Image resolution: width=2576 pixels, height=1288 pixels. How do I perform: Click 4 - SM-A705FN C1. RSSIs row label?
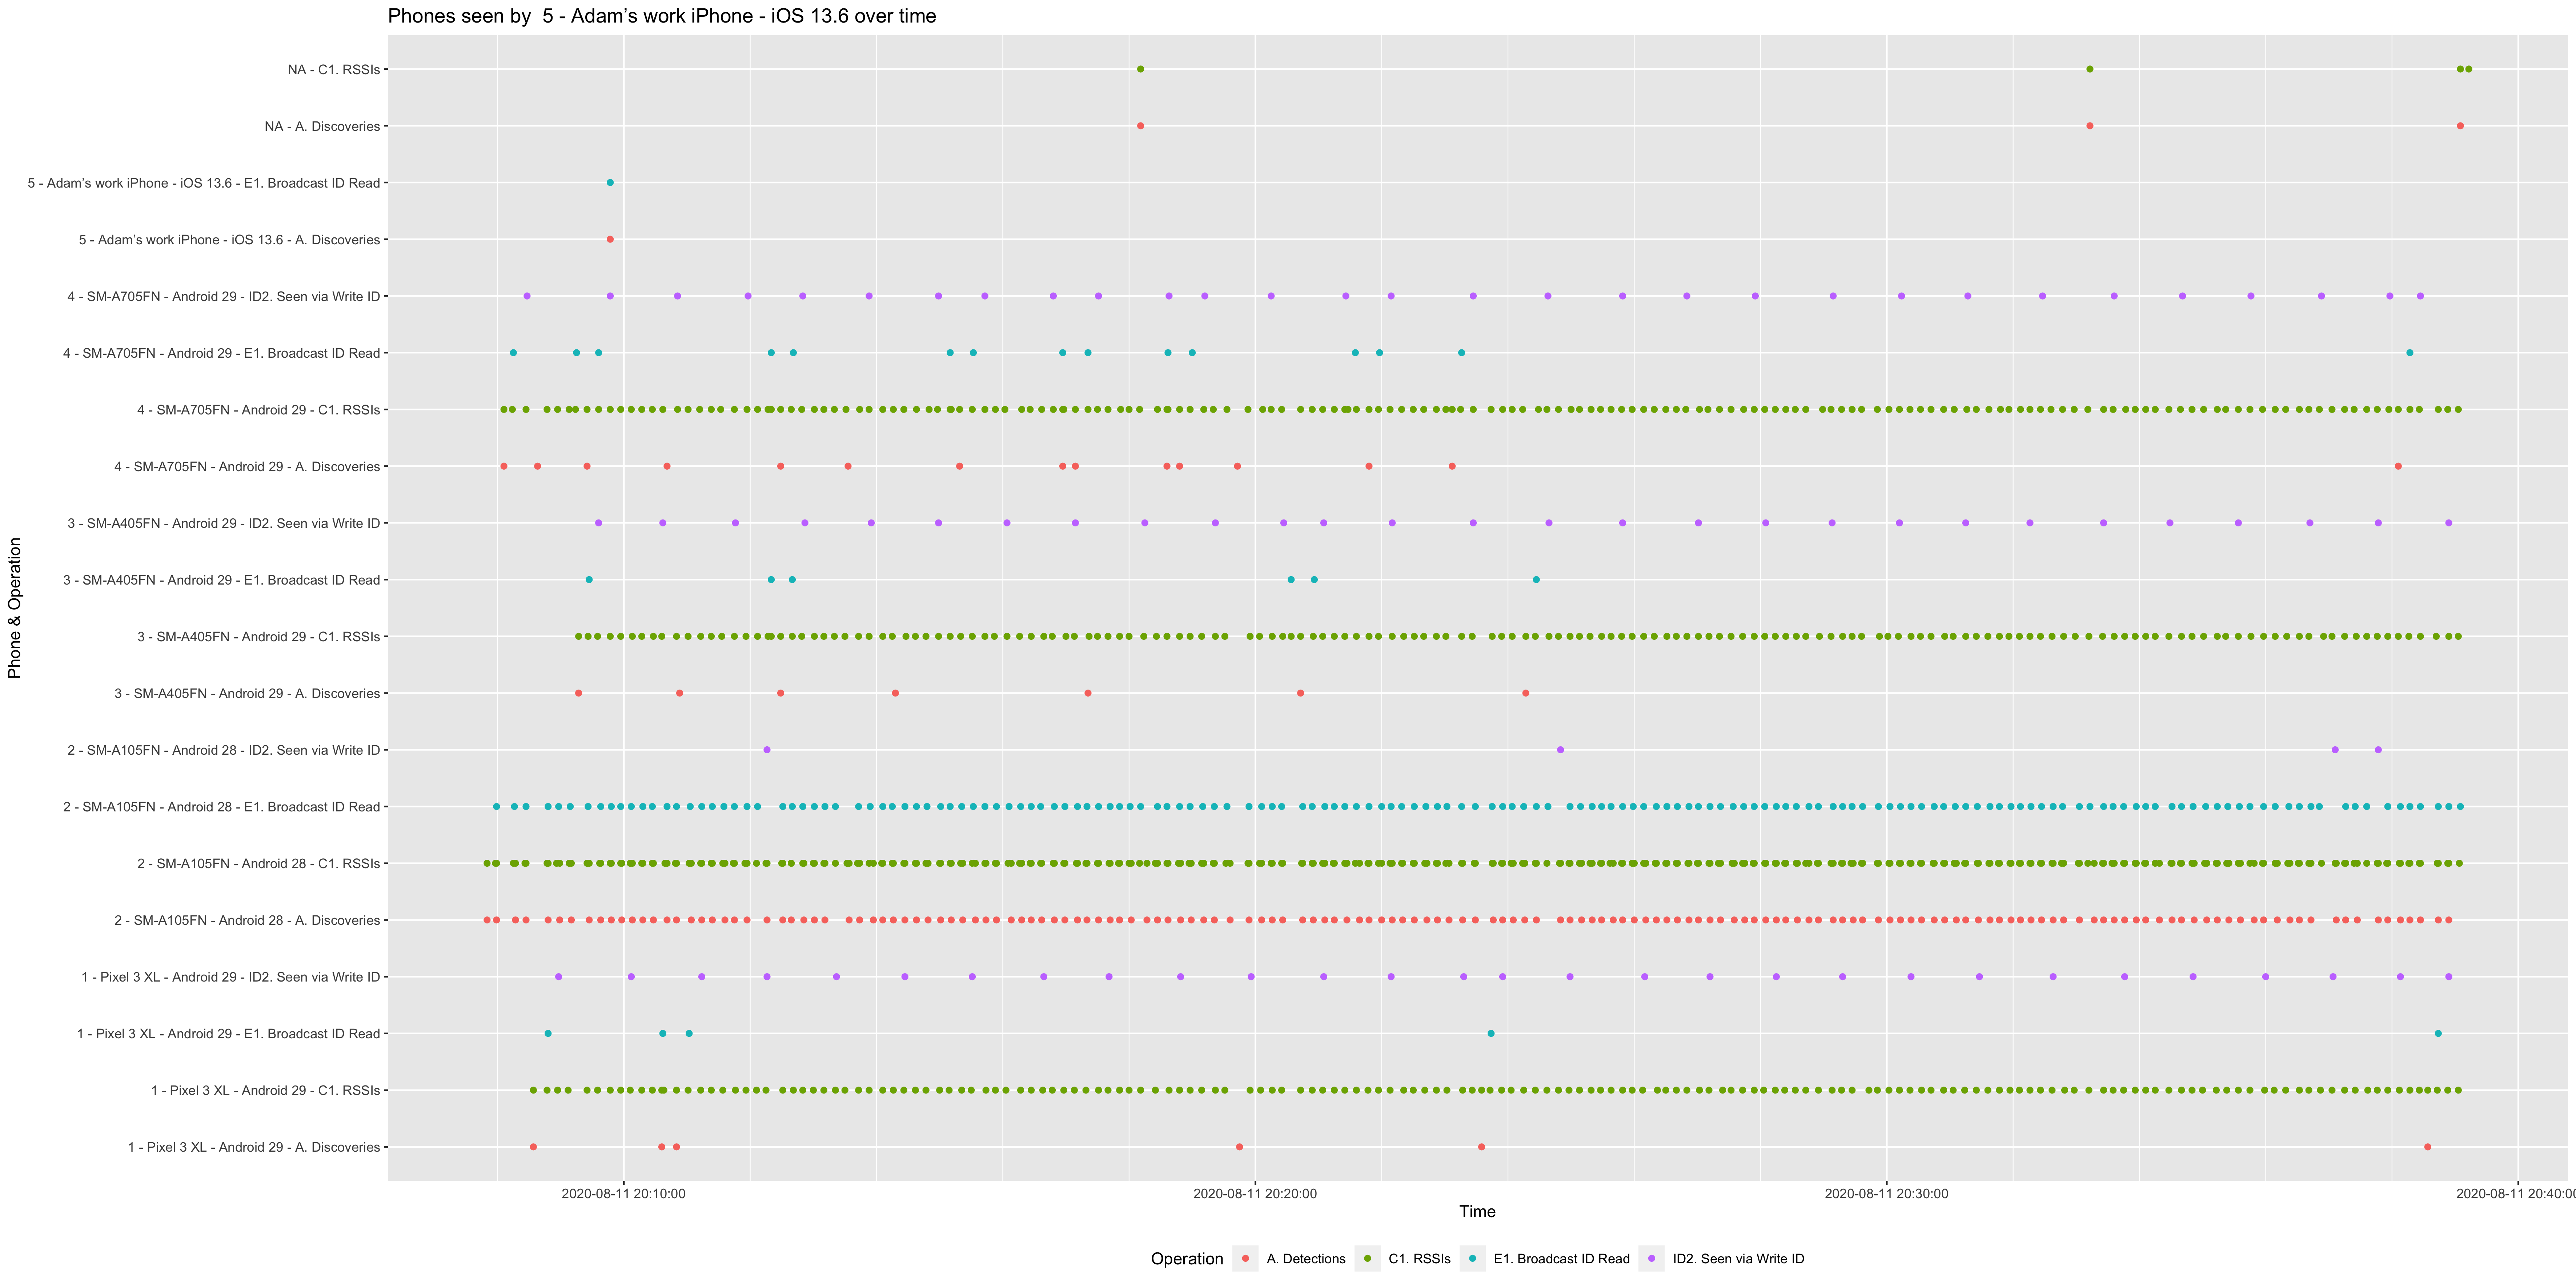tap(258, 410)
